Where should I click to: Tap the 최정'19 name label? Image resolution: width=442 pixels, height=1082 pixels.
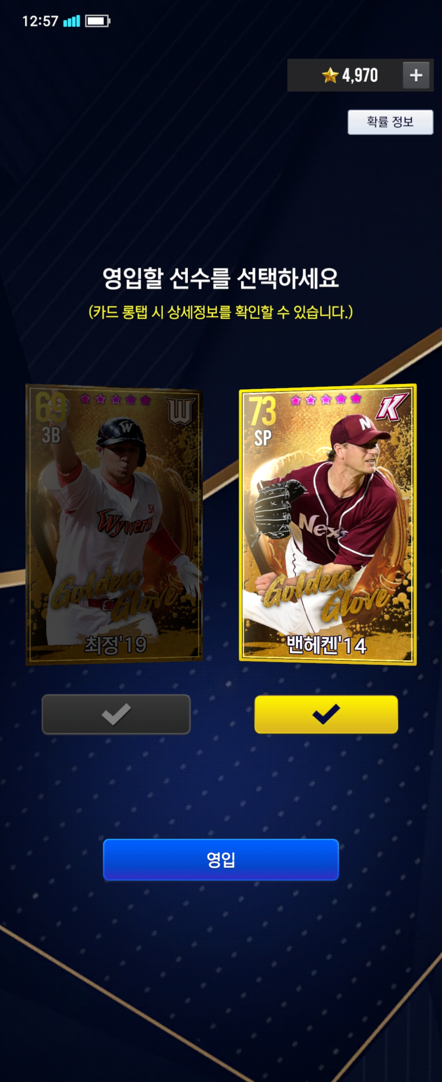click(116, 645)
